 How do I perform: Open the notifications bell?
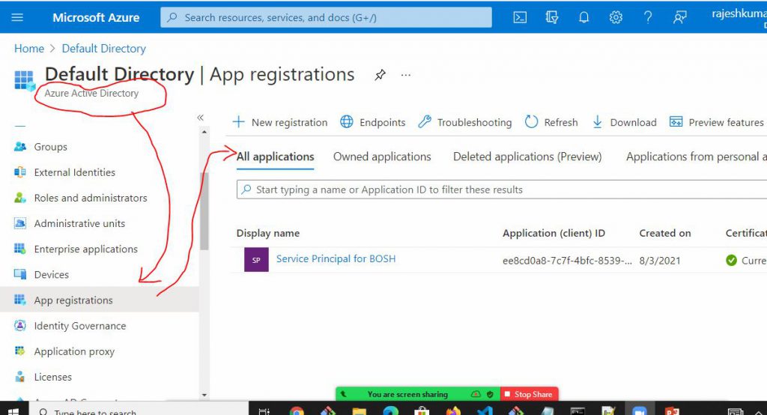584,17
